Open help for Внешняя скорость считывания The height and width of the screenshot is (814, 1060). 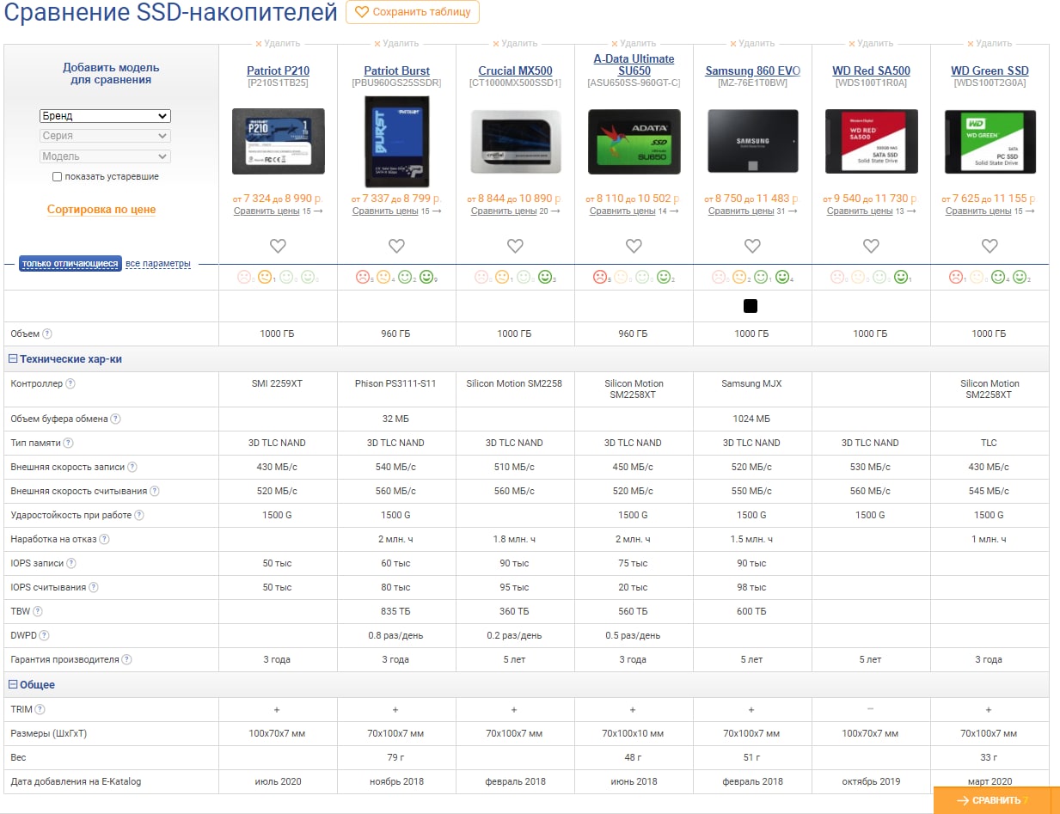pos(155,492)
